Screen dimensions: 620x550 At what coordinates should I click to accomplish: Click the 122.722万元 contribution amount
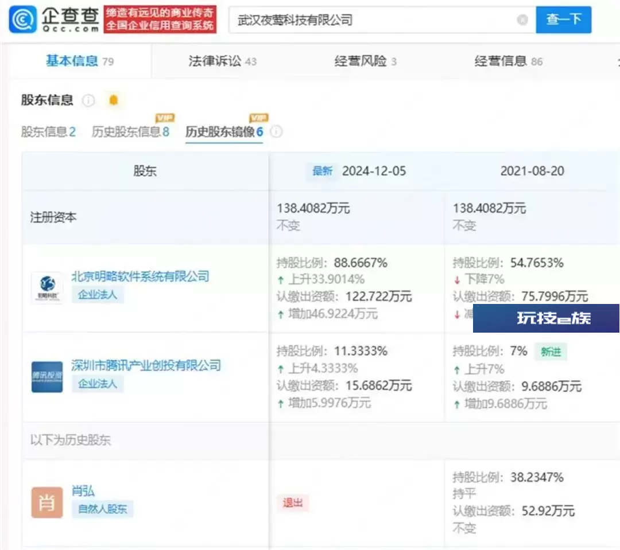[x=379, y=297]
